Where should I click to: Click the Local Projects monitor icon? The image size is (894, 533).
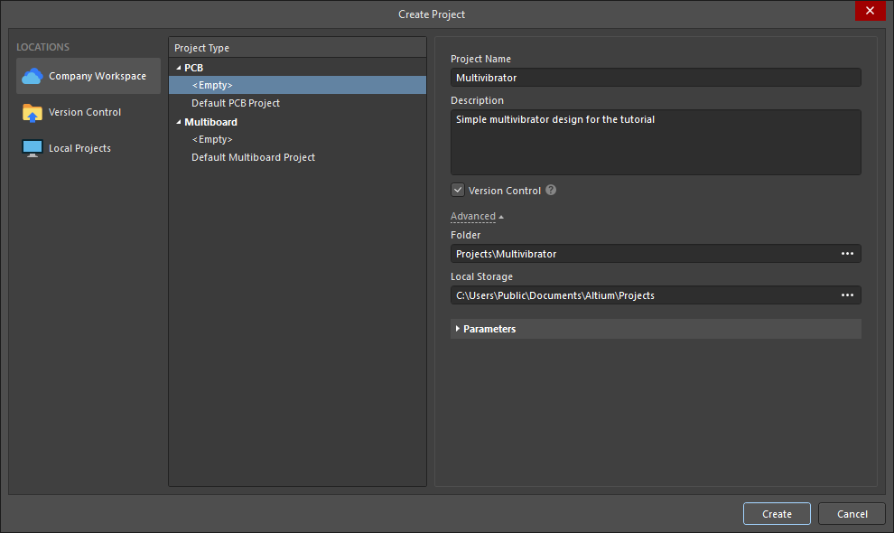(x=33, y=148)
